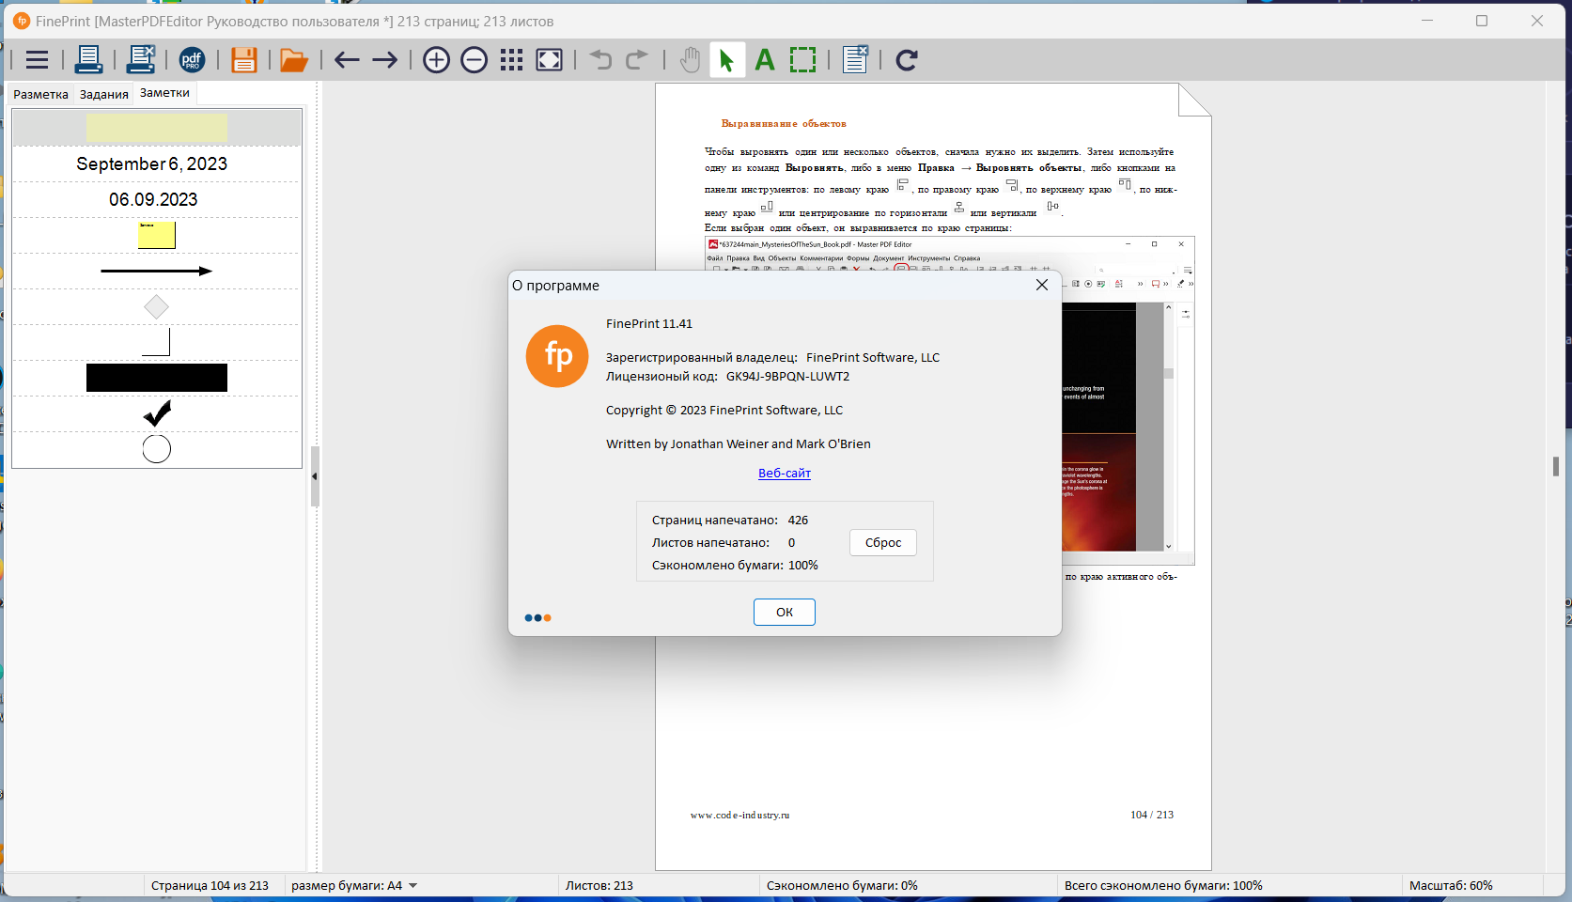Select the dashed marquee selection tool
The width and height of the screenshot is (1572, 902).
pos(803,60)
